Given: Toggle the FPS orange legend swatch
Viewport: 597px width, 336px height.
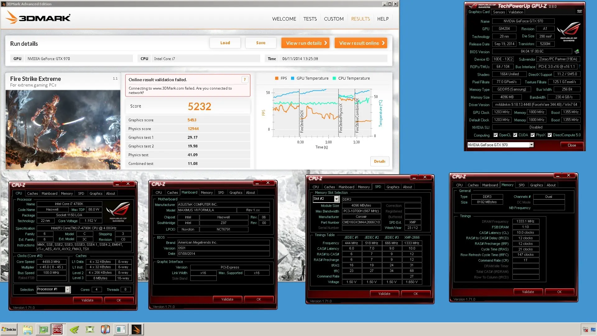Looking at the screenshot, I should tap(277, 78).
